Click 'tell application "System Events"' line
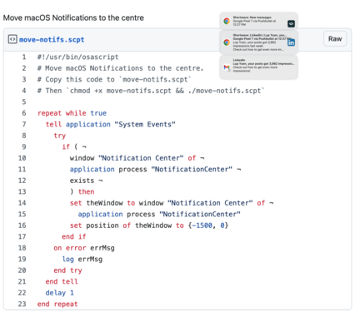 point(111,124)
